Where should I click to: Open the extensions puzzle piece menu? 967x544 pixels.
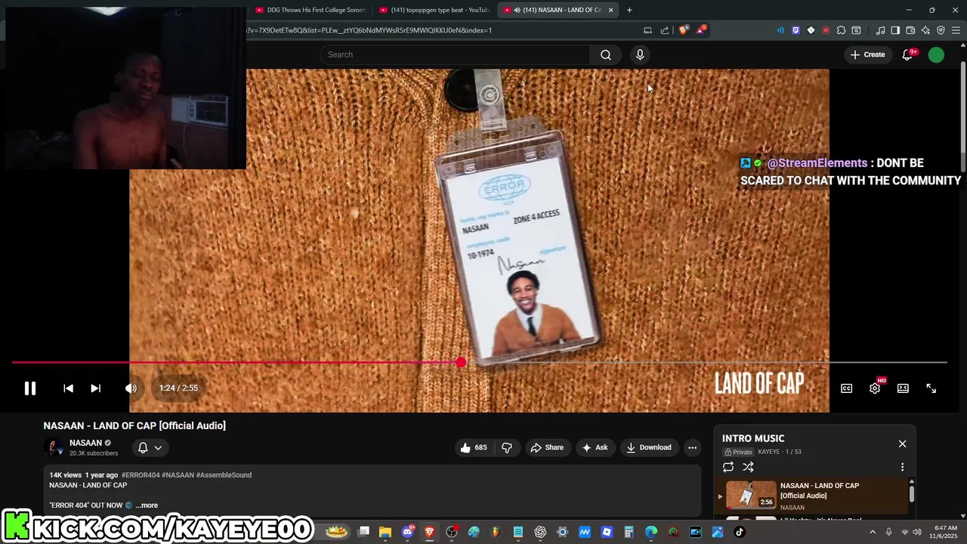pos(841,30)
